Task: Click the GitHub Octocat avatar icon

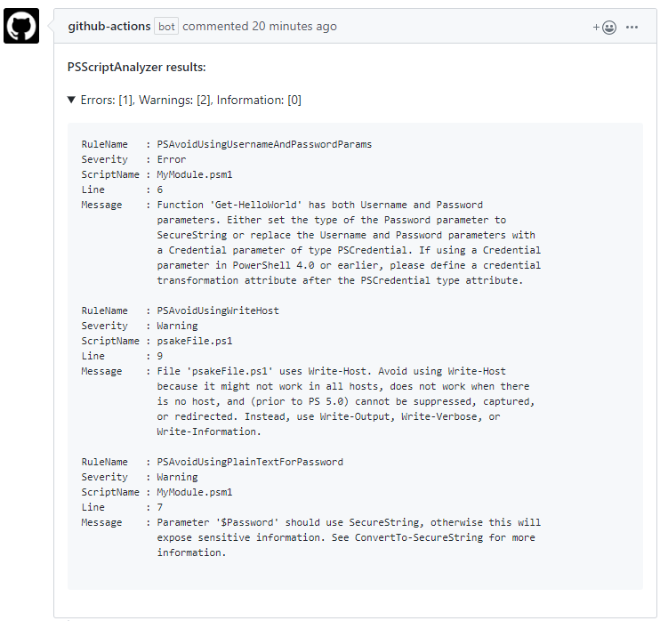Action: pyautogui.click(x=21, y=26)
